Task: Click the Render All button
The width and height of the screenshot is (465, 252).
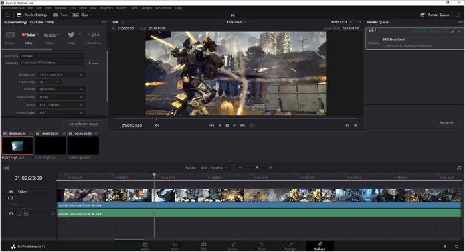Action: (446, 122)
